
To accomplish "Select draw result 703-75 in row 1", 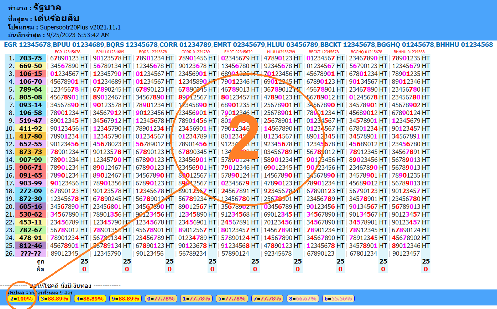I will tap(31, 58).
